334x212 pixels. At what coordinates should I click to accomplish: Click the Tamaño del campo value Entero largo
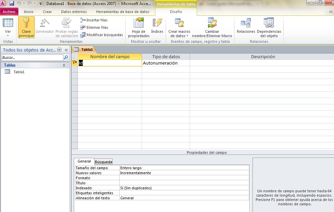(184, 168)
